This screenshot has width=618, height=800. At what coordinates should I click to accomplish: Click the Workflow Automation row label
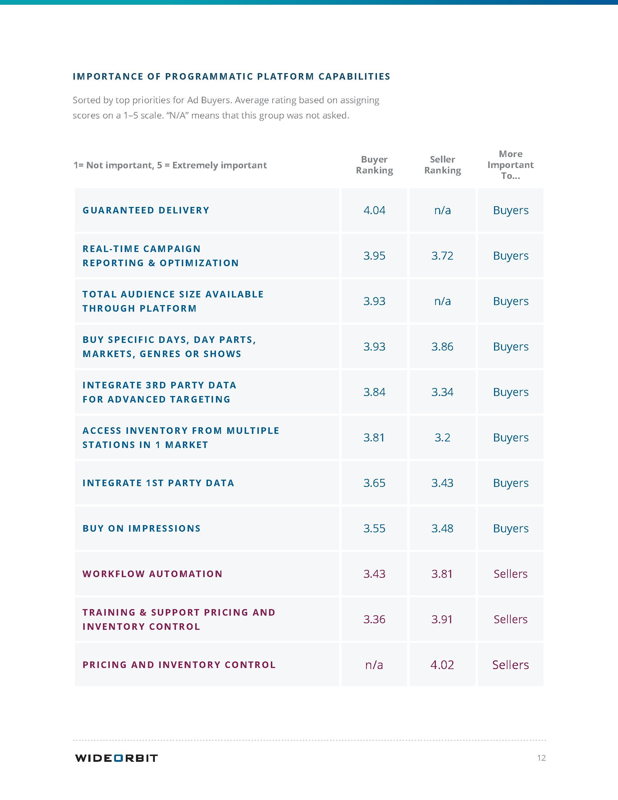(152, 573)
